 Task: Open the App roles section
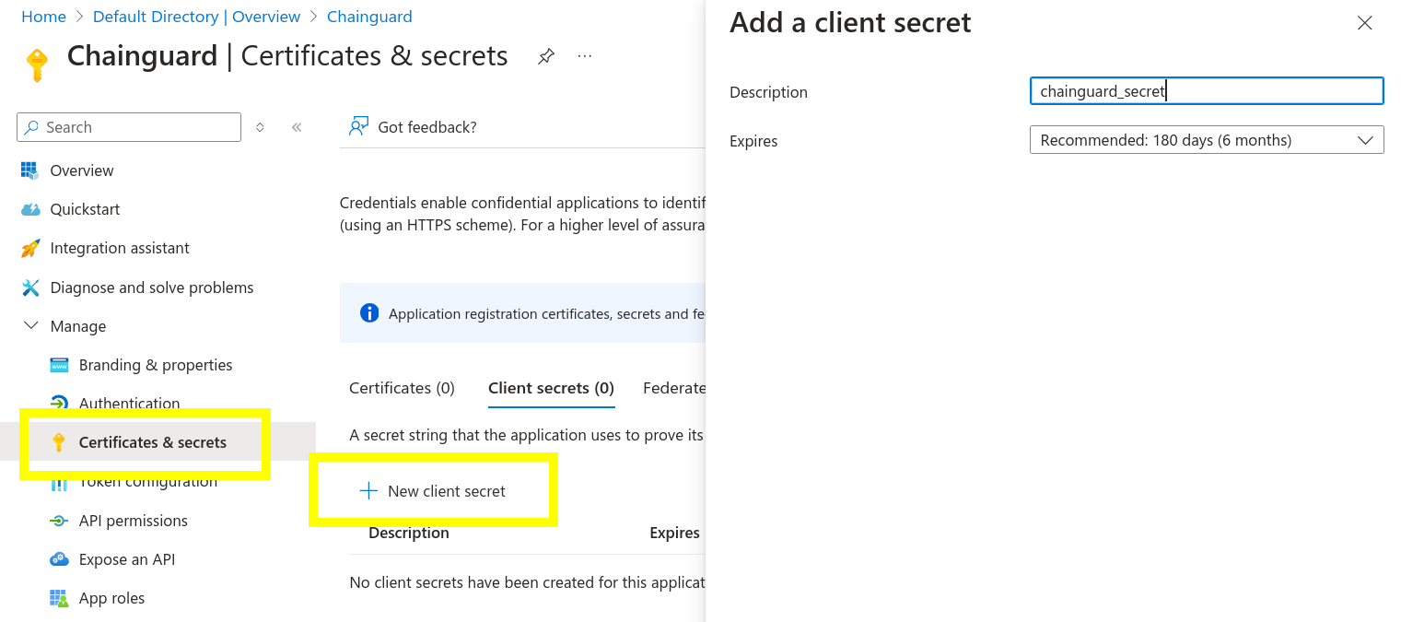tap(111, 598)
